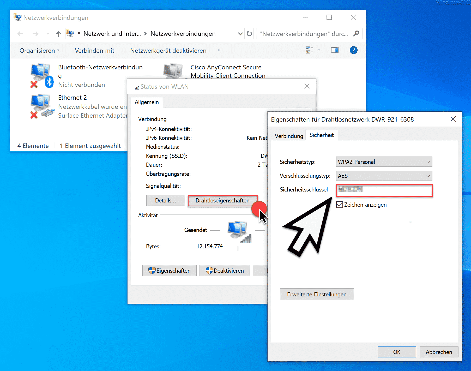
Task: Click Netzwerkgerät deaktivieren in the toolbar
Action: pos(168,51)
